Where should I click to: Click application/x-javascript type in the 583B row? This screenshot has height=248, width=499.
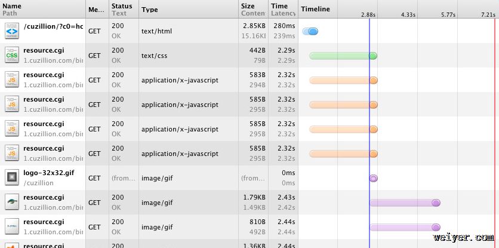click(180, 80)
